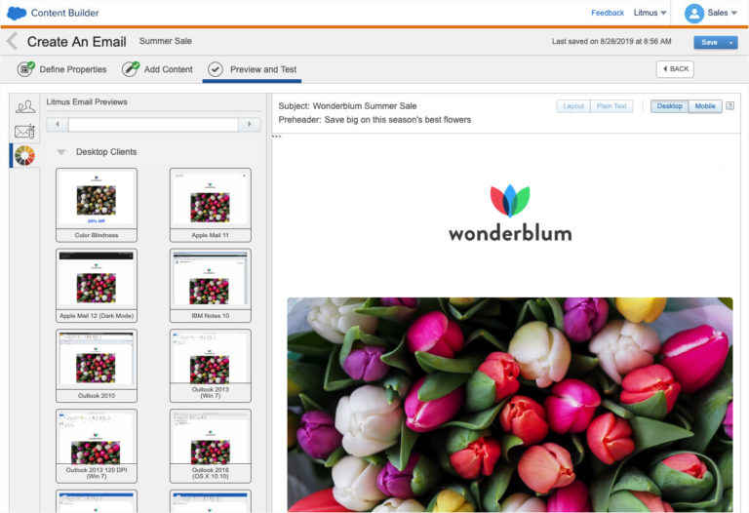Open the subscriber preview people icon
749x513 pixels.
24,106
